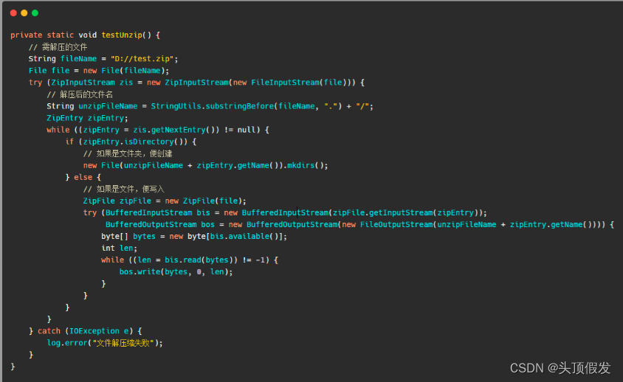Viewport: 623px width, 382px height.
Task: Click 'bis.read(bytes)' in inner while
Action: pyautogui.click(x=199, y=260)
